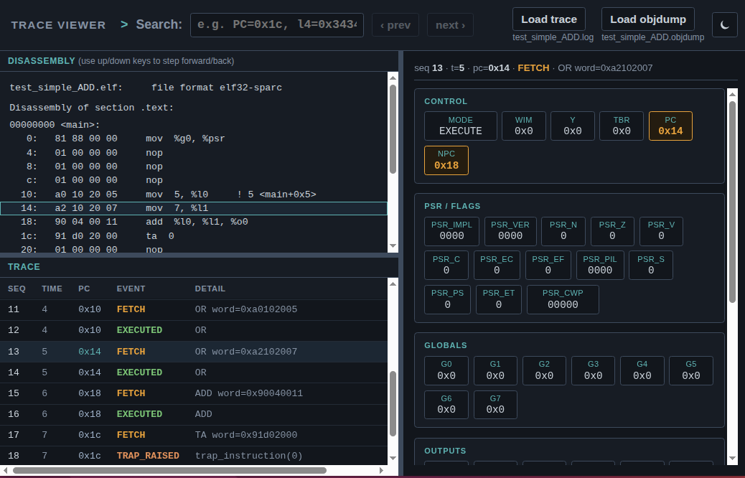Click down arrow of trace table scrollbar
745x478 pixels.
click(393, 459)
